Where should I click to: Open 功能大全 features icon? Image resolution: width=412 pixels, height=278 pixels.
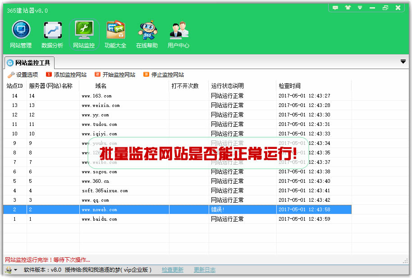[x=115, y=34]
